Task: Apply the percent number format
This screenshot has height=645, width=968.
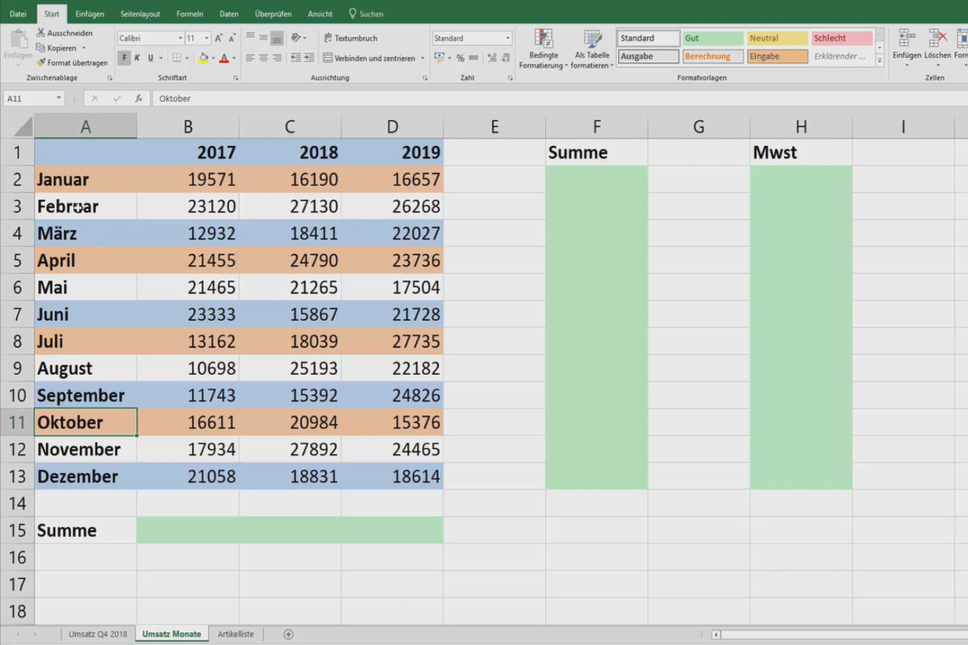Action: pos(460,58)
